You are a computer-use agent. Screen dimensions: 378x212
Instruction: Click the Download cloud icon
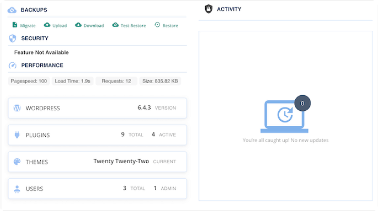click(x=78, y=25)
